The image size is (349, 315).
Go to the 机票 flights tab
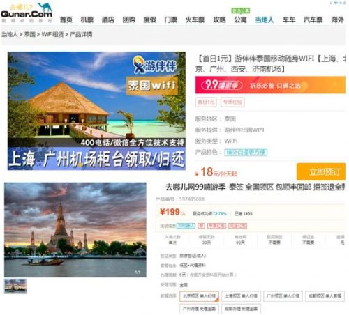click(x=87, y=20)
